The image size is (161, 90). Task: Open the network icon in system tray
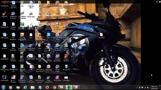pyautogui.click(x=145, y=87)
